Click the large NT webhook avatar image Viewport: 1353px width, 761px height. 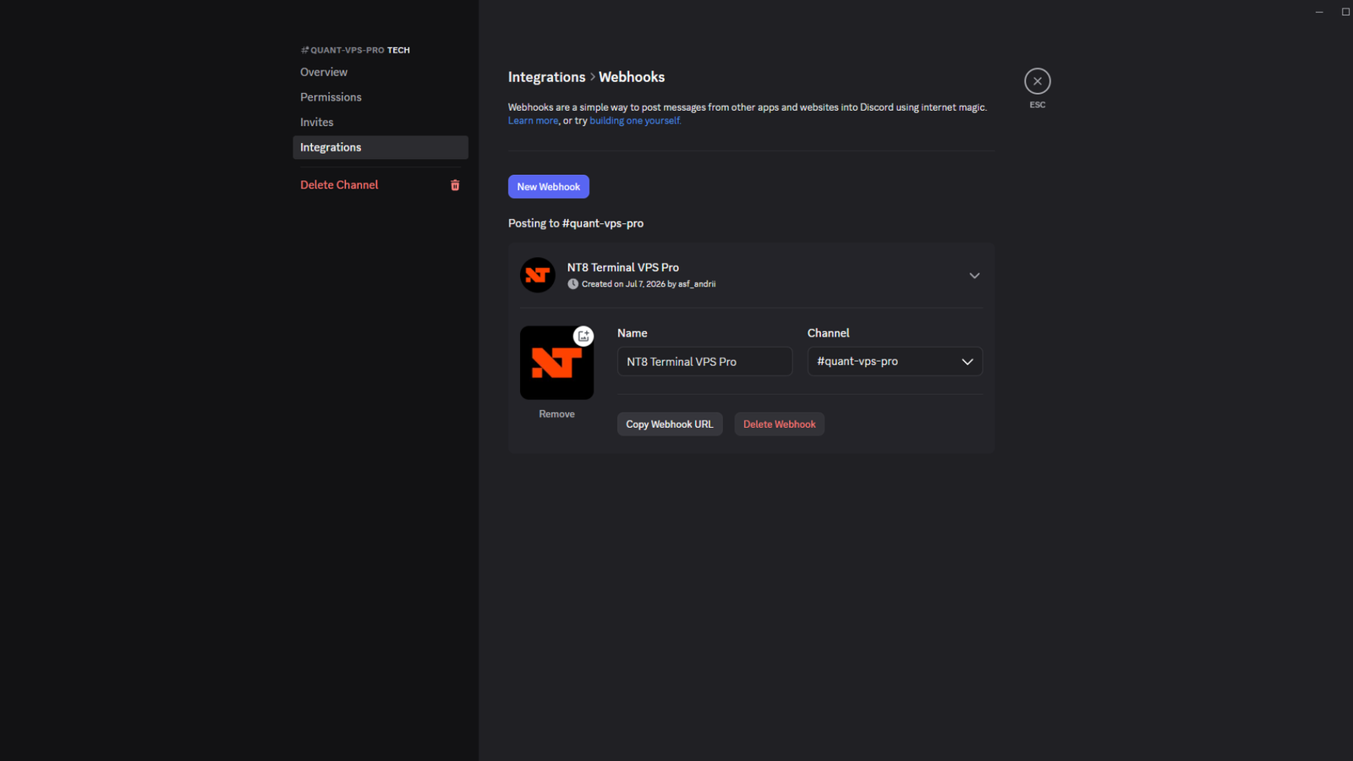[556, 363]
